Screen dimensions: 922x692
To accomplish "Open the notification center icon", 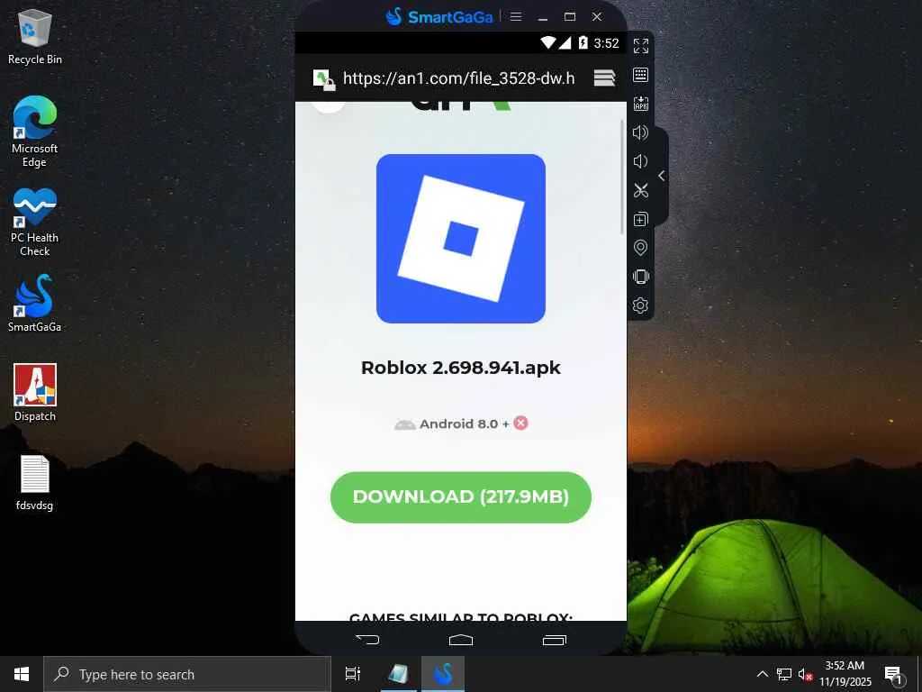I will [x=893, y=676].
